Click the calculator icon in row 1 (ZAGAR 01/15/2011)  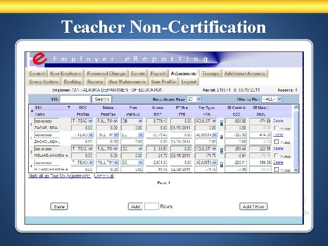(221, 123)
